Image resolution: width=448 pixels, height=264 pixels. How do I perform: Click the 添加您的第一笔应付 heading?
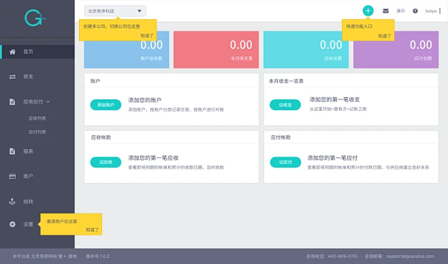pos(332,158)
